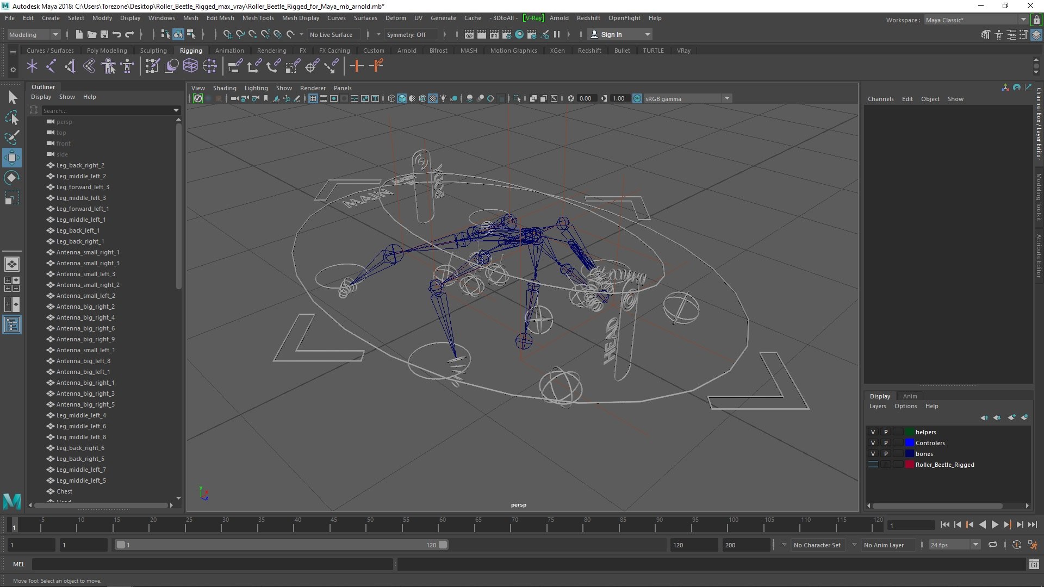Go to end of playback range

point(1033,524)
